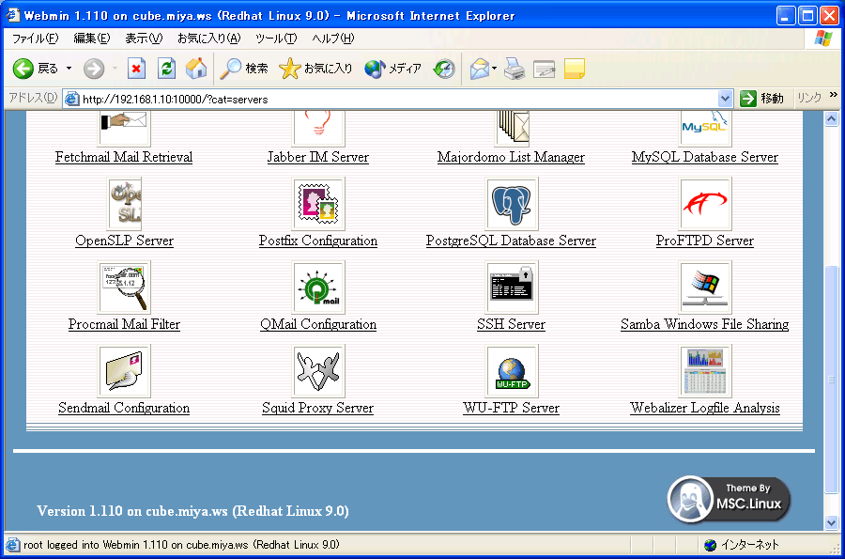The height and width of the screenshot is (559, 845).
Task: Open the Samba Windows File Sharing icon
Action: [x=705, y=287]
